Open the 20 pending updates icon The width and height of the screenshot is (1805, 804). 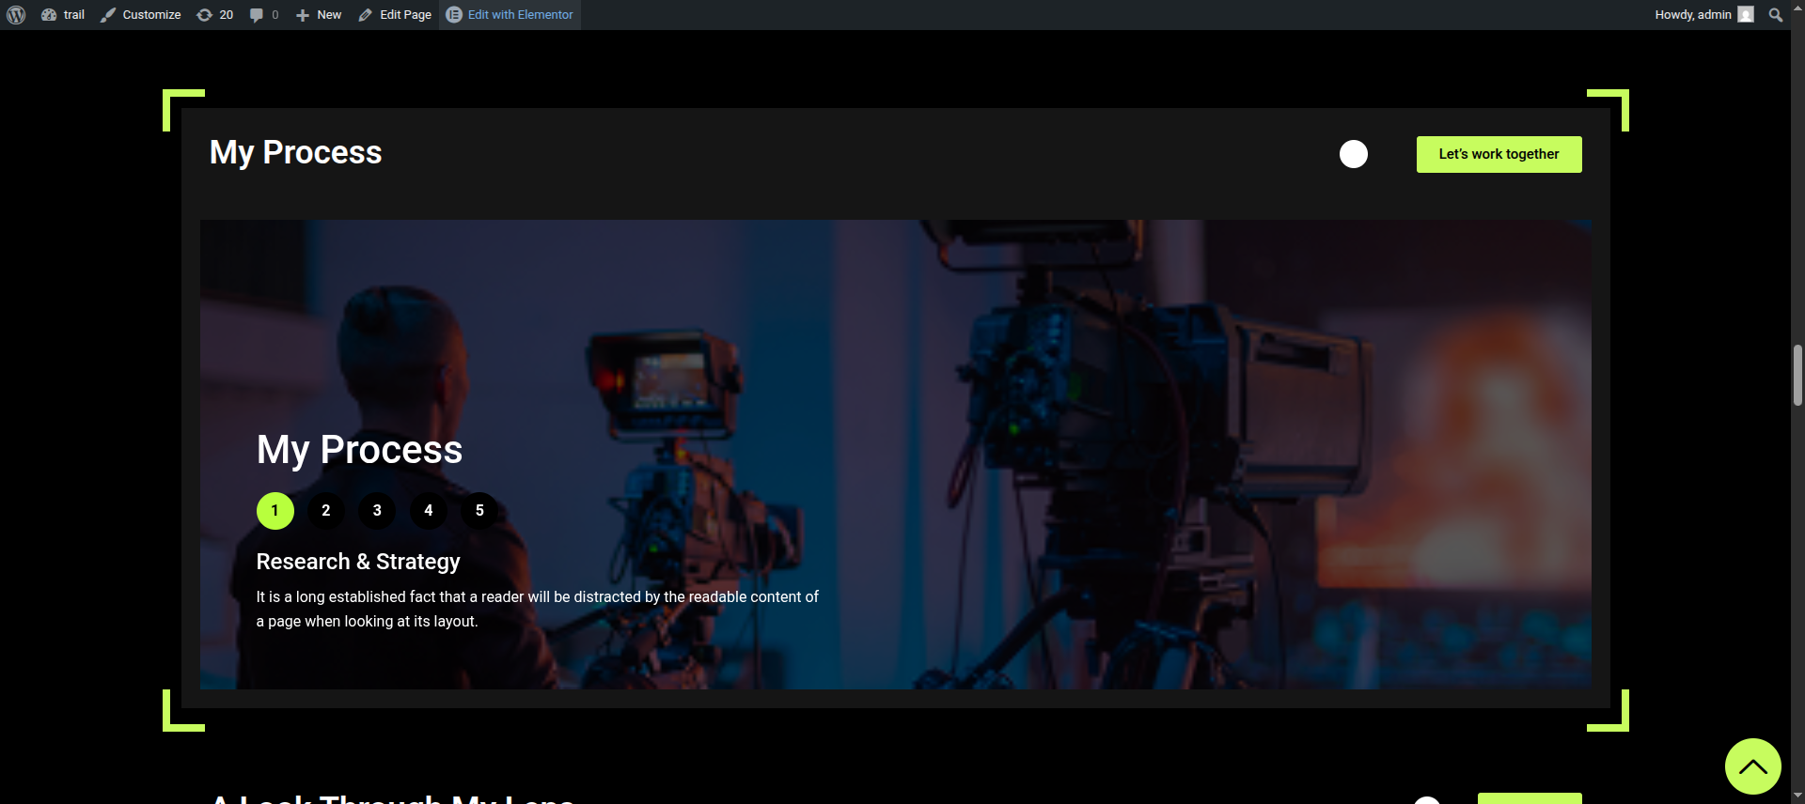tap(204, 15)
